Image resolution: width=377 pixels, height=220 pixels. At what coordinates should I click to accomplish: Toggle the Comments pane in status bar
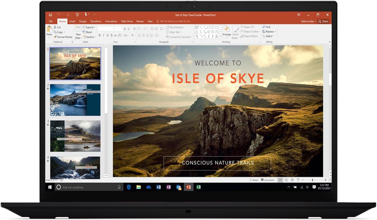coord(267,180)
